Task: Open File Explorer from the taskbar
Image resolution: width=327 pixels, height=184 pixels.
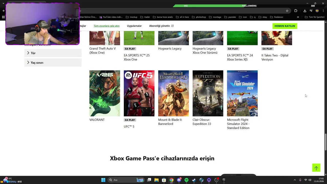Action: [x=157, y=180]
